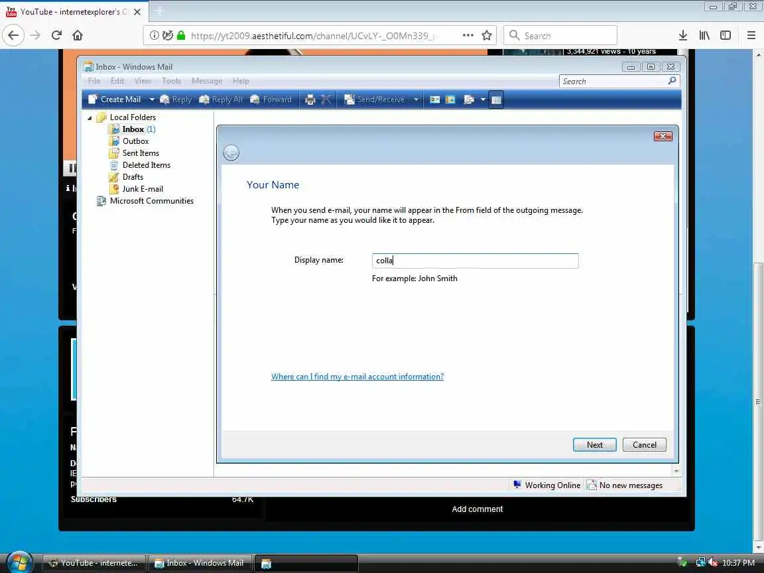The width and height of the screenshot is (764, 573).
Task: Click the taskbar clock showing 10:37 PM
Action: coord(738,563)
